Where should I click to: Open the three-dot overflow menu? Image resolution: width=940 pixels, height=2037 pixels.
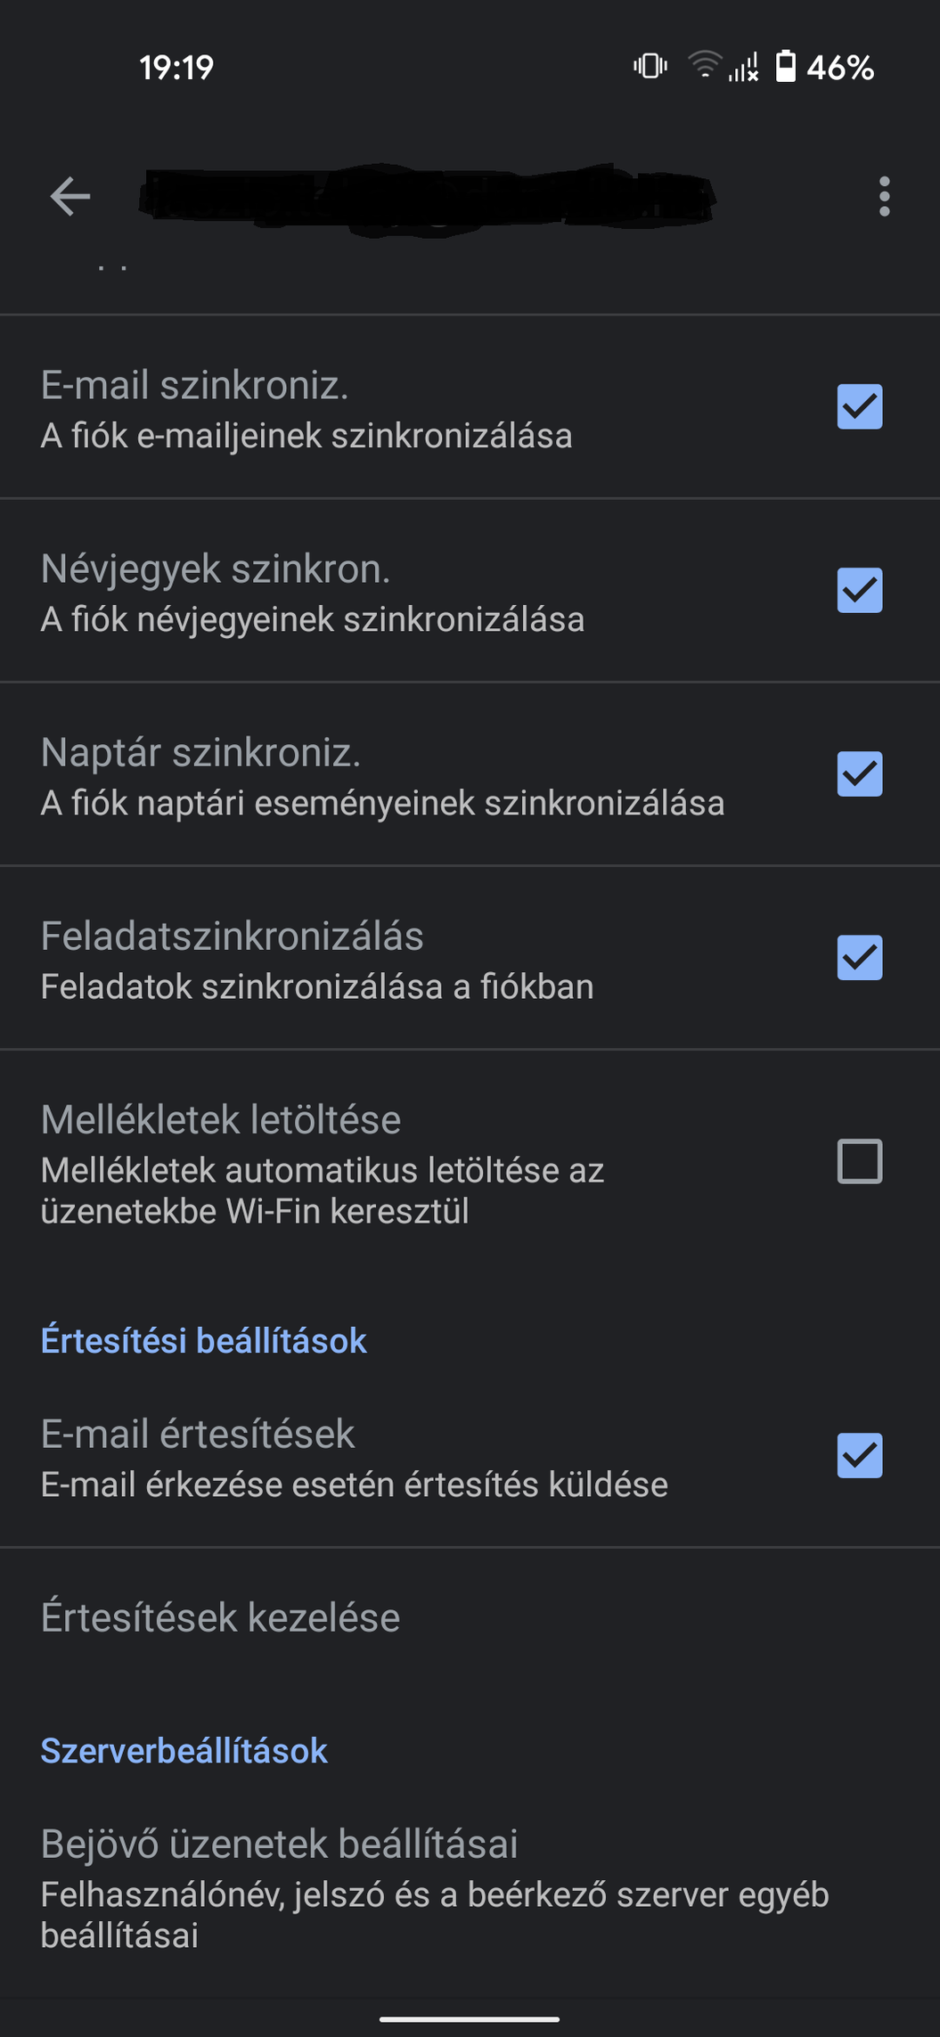click(x=884, y=196)
